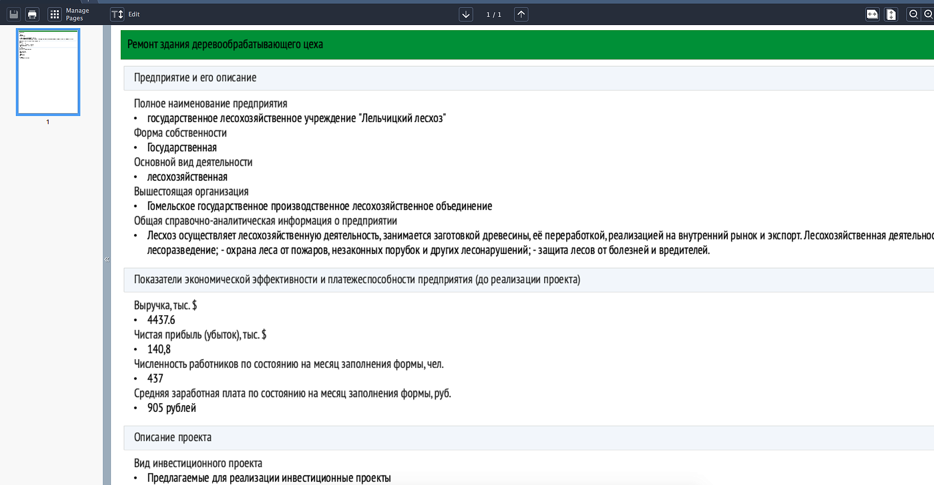Select the page 1 thumbnail
Screen dimensions: 934x485
click(48, 72)
